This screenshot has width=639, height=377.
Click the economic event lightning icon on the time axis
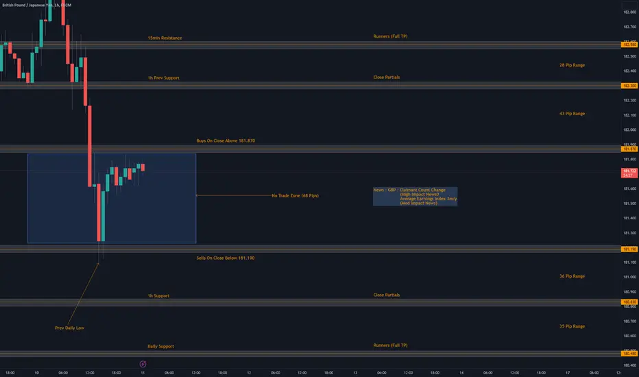[143, 364]
